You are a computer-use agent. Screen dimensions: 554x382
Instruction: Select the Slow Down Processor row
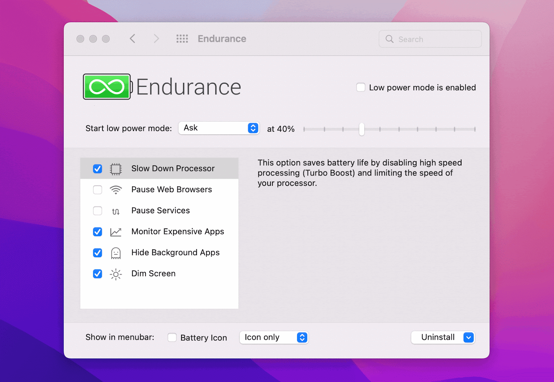[159, 169]
